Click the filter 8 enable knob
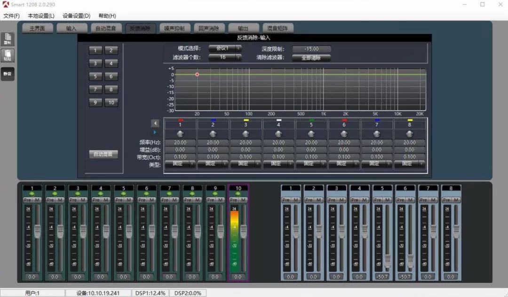Screen dimensions: 508x297 click(x=410, y=134)
